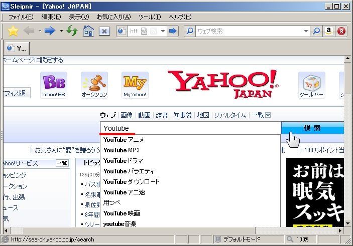Click the デフォルトモード status entry

pyautogui.click(x=242, y=239)
